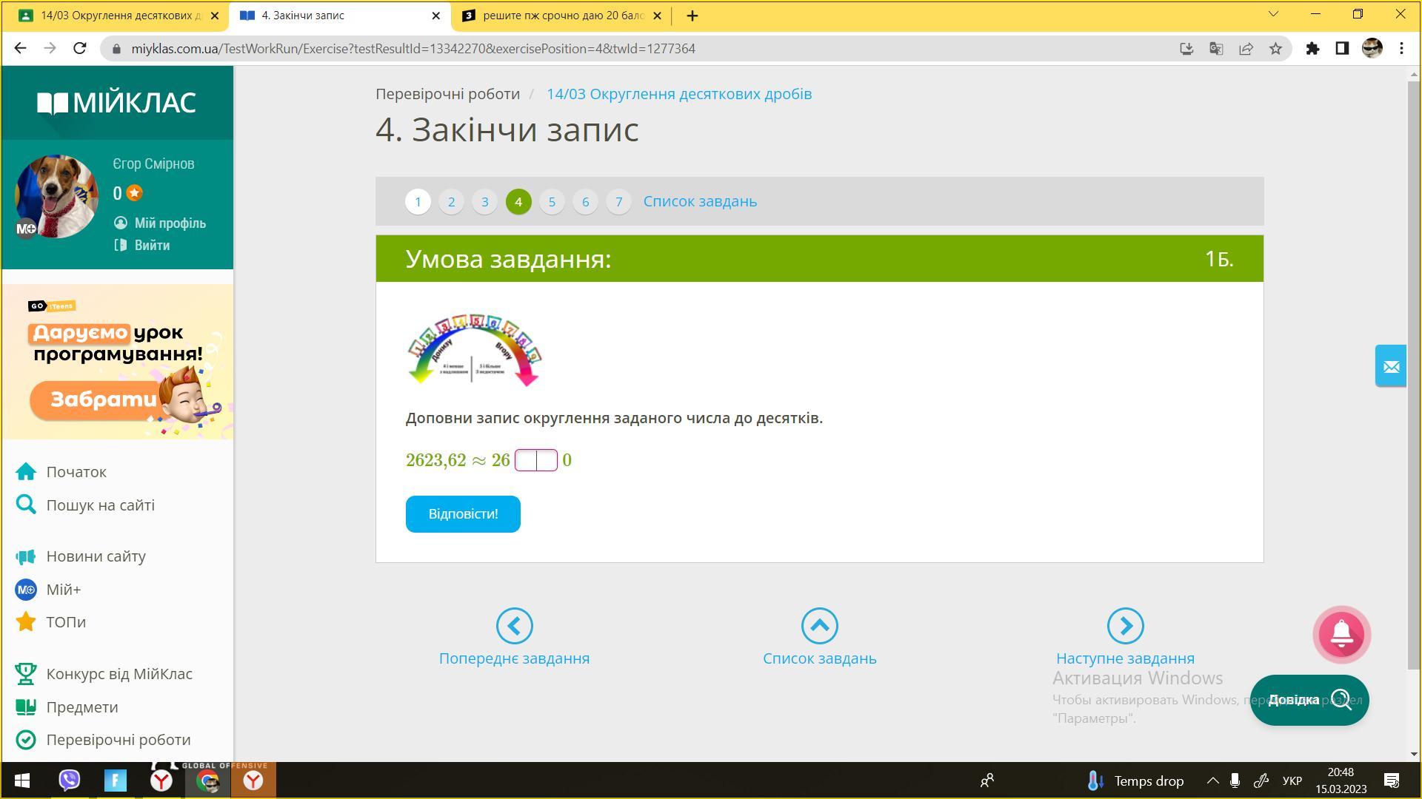Open the Довідка help search button
This screenshot has height=799, width=1422.
pyautogui.click(x=1309, y=700)
